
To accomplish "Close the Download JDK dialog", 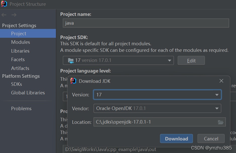I will tap(221, 81).
